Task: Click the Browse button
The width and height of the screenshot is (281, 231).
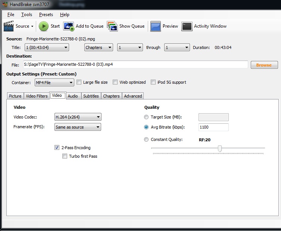Action: (264, 65)
